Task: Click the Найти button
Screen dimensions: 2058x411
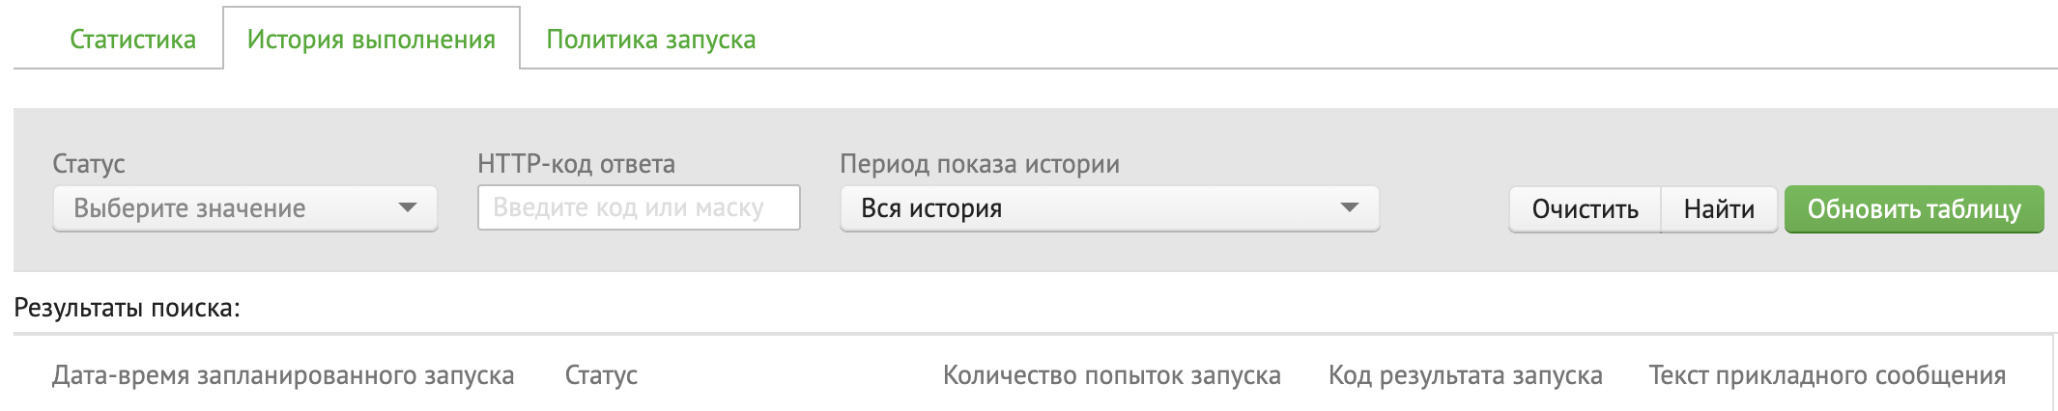Action: point(1718,209)
